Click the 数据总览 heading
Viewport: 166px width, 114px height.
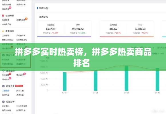(43, 17)
